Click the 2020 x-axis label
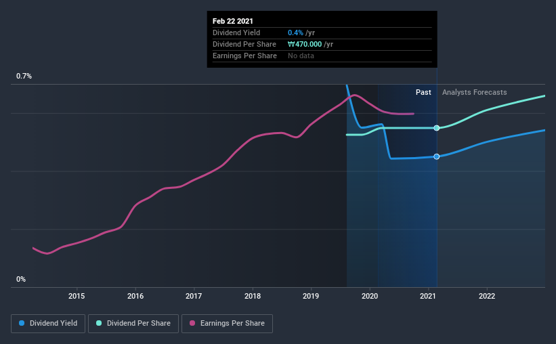The width and height of the screenshot is (556, 344). 370,296
